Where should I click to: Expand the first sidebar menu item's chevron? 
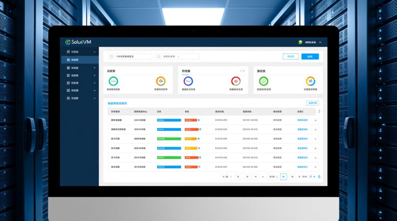click(95, 52)
